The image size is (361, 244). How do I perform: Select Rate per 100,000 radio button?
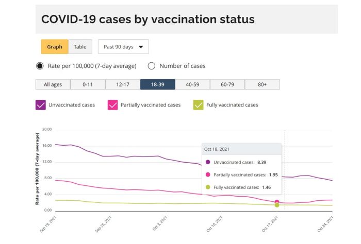(40, 66)
